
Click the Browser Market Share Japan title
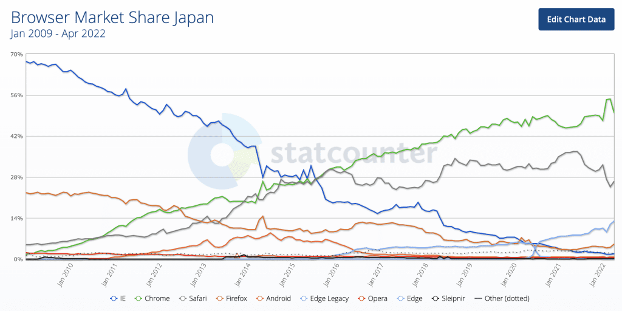pos(112,18)
